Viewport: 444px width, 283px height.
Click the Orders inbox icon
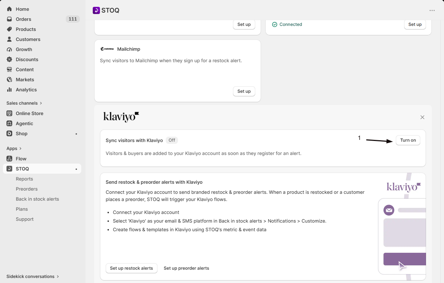point(9,19)
